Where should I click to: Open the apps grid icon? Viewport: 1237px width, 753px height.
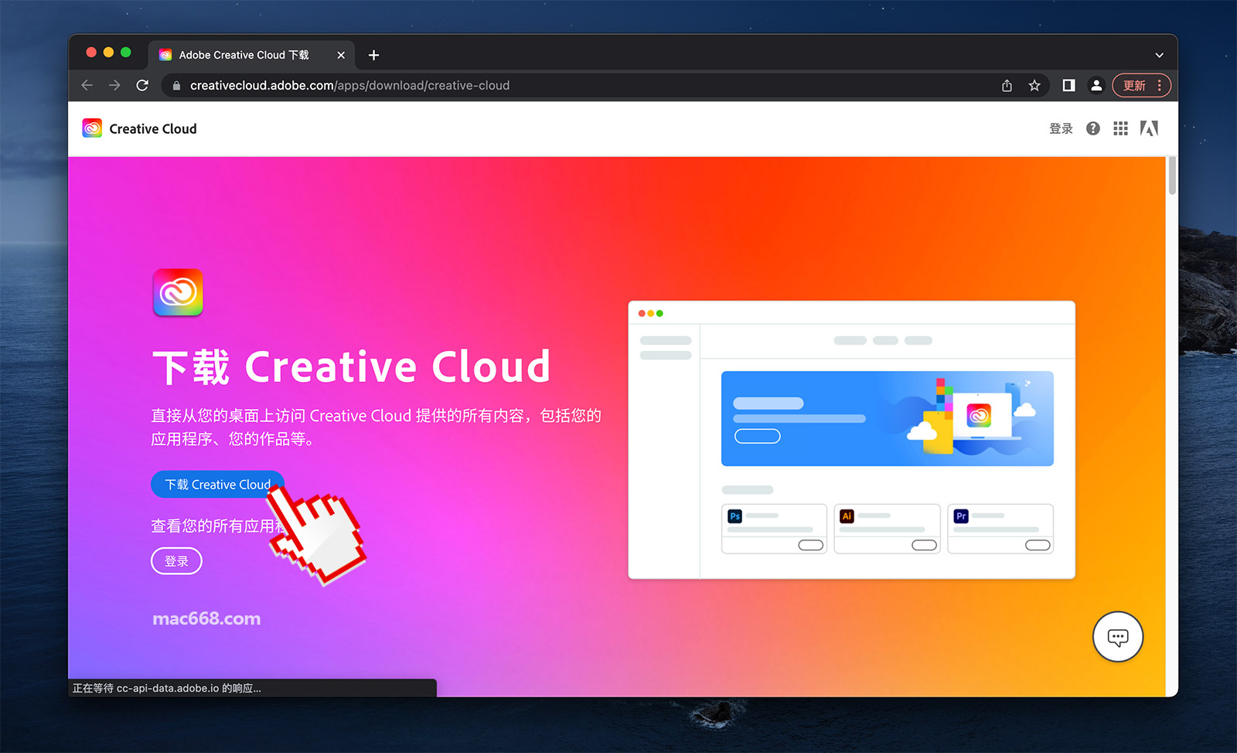tap(1120, 128)
